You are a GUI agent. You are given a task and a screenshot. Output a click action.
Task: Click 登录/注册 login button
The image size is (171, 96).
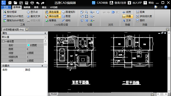(118, 3)
